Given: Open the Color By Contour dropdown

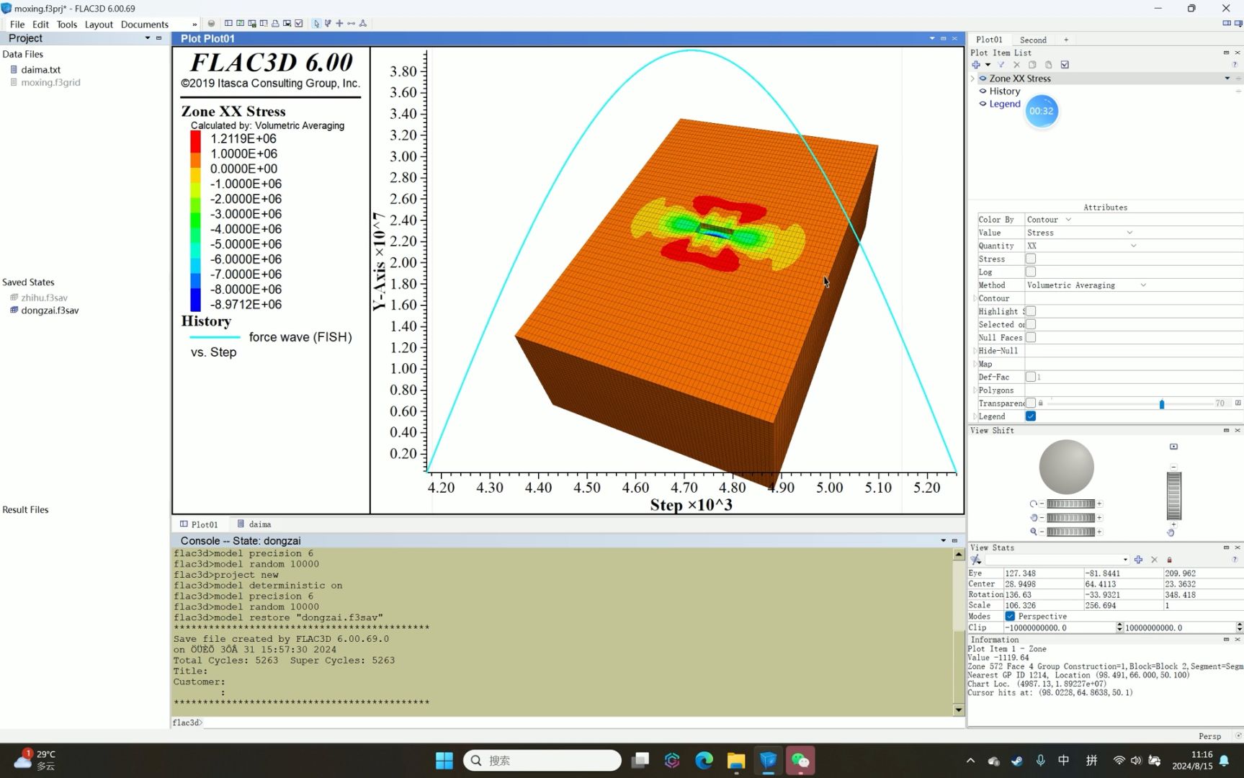Looking at the screenshot, I should pos(1068,220).
